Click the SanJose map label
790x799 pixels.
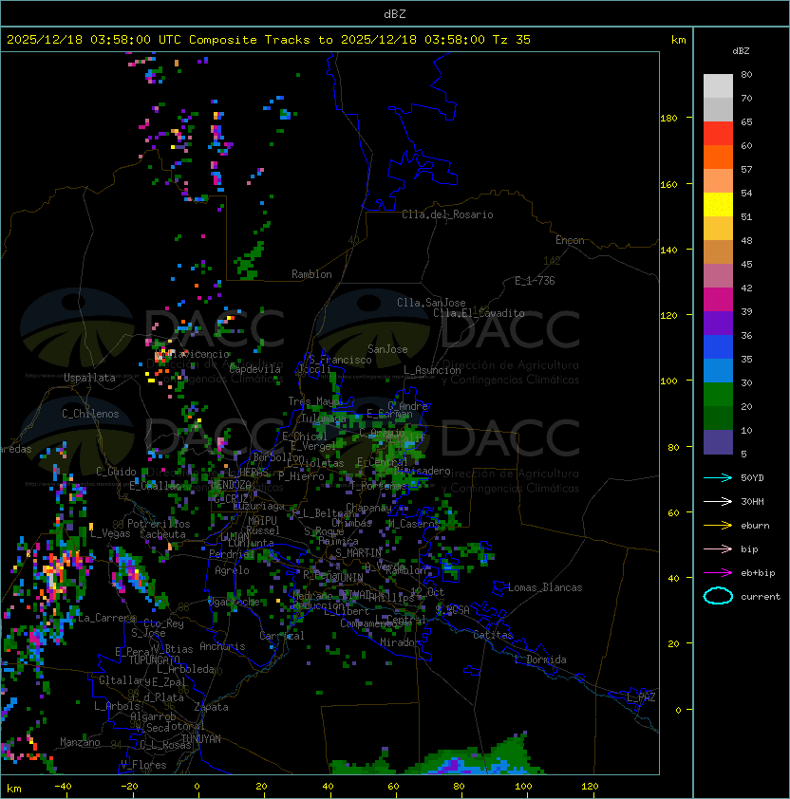click(x=387, y=349)
